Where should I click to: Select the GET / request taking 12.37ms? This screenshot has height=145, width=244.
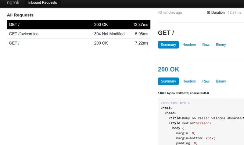coord(79,25)
